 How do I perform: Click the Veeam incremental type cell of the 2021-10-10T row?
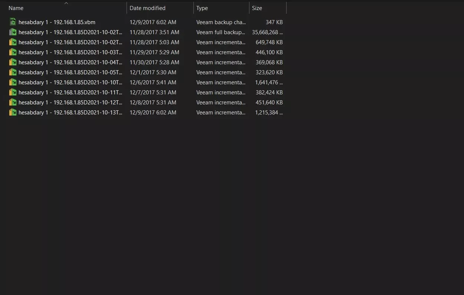coord(221,82)
